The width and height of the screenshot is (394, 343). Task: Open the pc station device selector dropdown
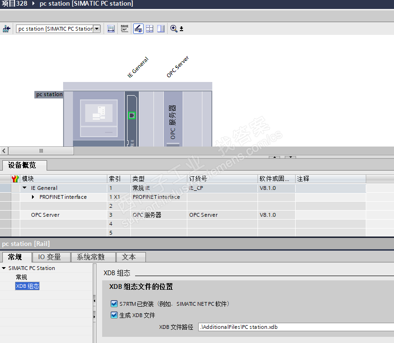pos(97,29)
